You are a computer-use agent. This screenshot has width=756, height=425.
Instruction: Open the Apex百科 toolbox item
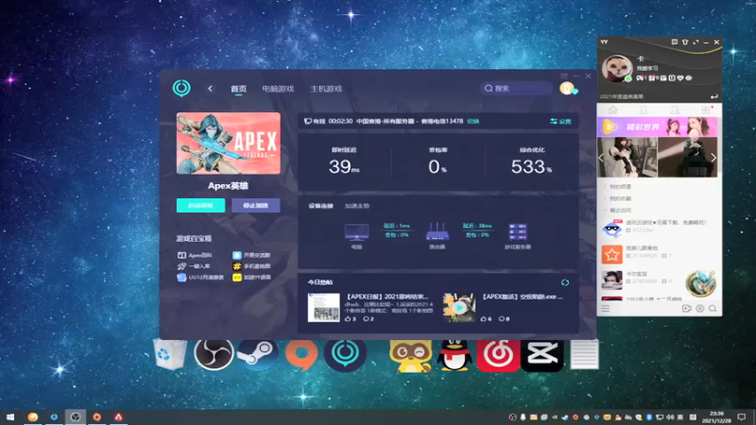click(x=195, y=255)
